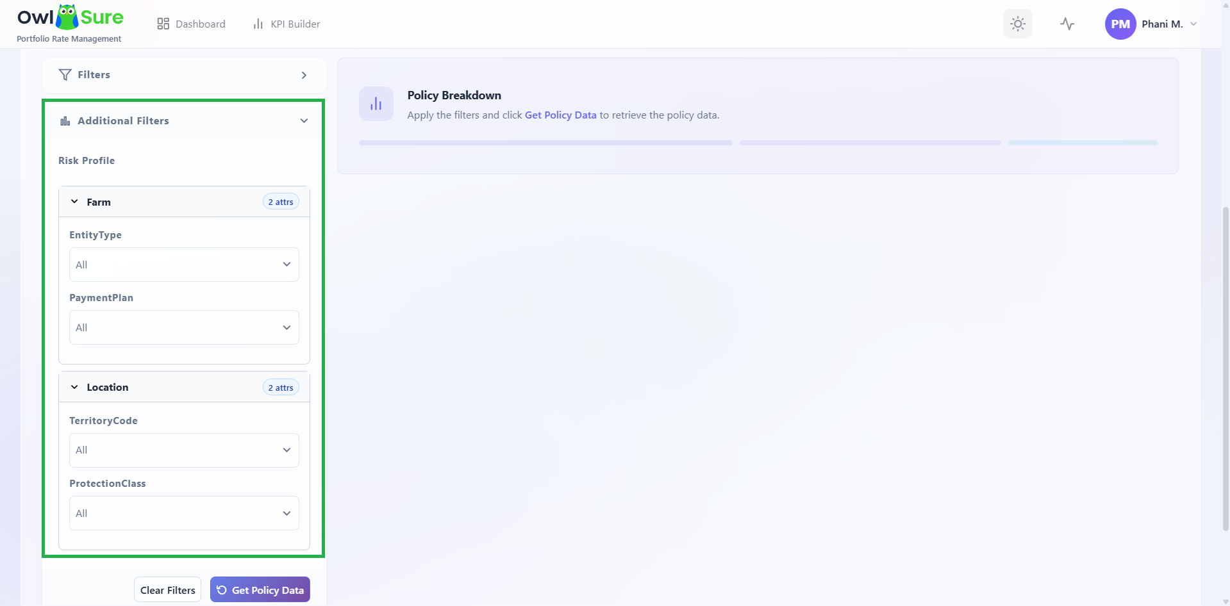Collapse the Additional Filters section

pyautogui.click(x=304, y=120)
